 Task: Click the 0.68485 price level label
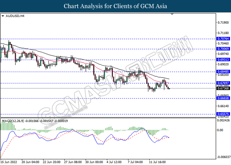[x=223, y=72]
